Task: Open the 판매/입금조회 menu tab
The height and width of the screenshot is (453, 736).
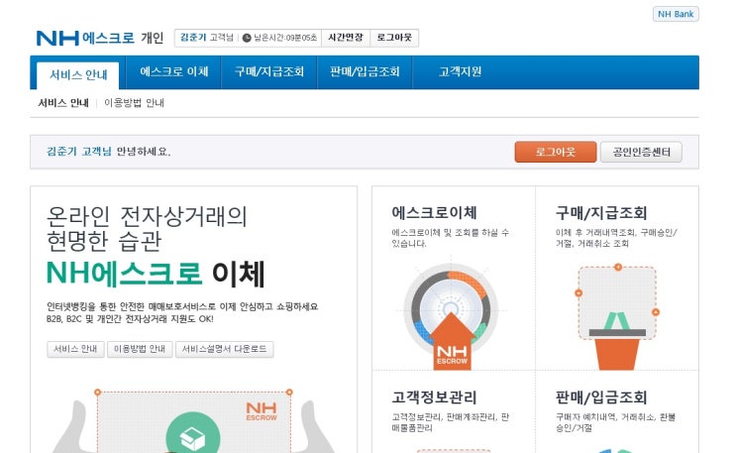Action: [365, 72]
